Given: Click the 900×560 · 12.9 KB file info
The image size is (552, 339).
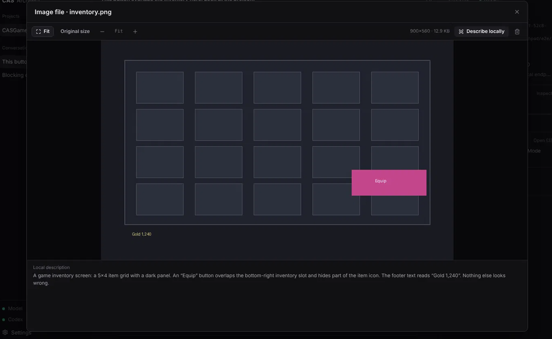Looking at the screenshot, I should tap(430, 31).
